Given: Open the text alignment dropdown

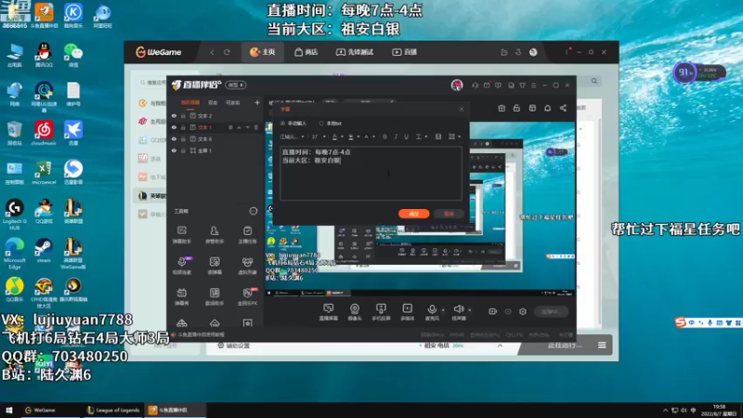Looking at the screenshot, I should [421, 137].
